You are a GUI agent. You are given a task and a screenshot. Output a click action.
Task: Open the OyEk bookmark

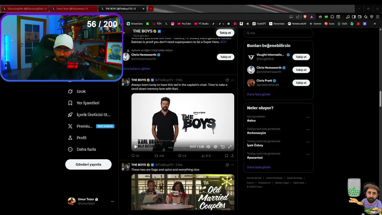tap(343, 24)
